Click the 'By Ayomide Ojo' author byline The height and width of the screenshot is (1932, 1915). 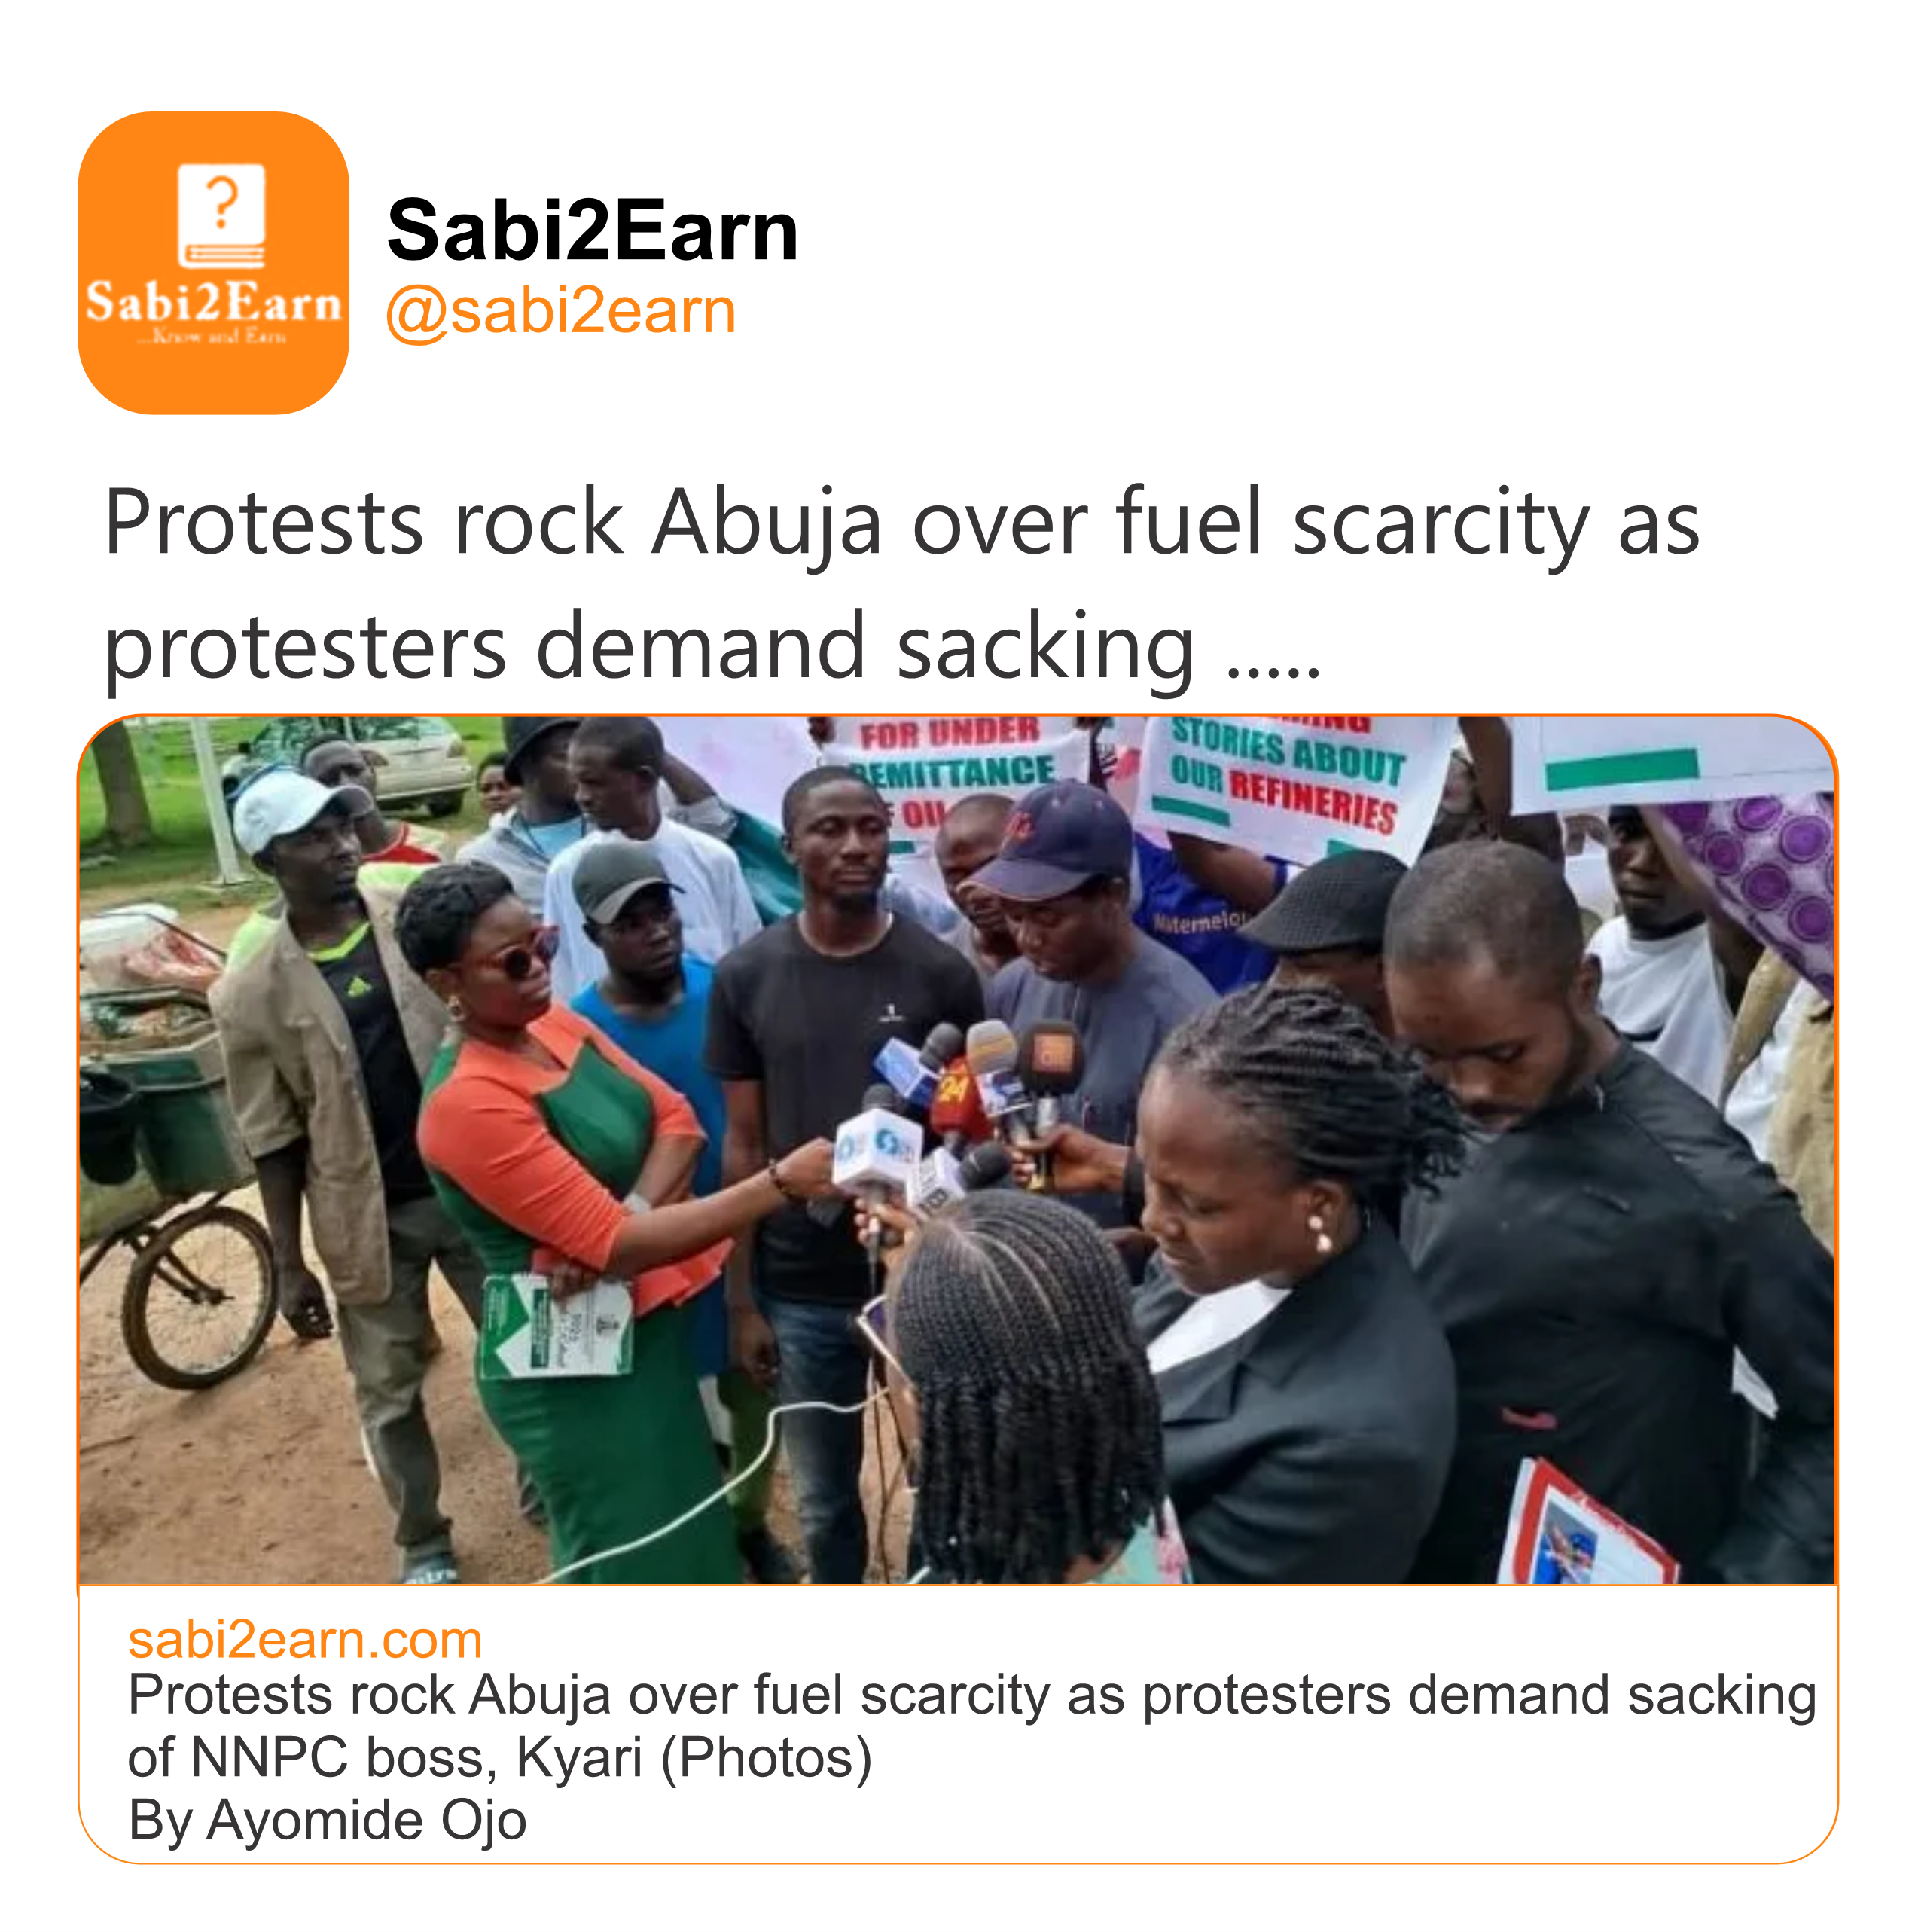[x=327, y=1820]
